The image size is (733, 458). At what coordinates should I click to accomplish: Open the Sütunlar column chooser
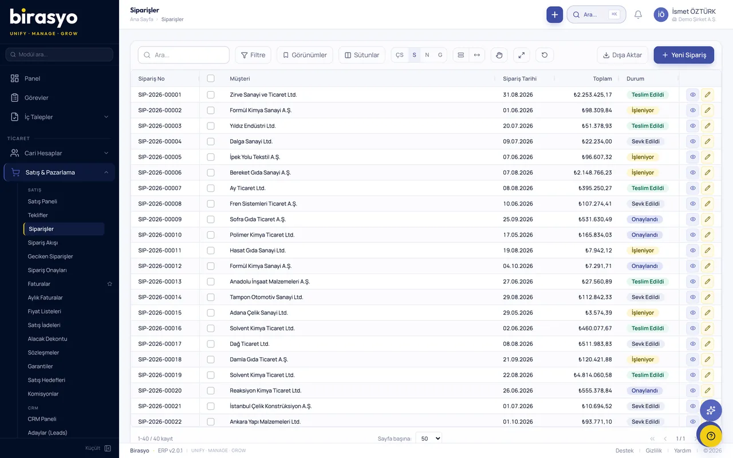pyautogui.click(x=362, y=55)
